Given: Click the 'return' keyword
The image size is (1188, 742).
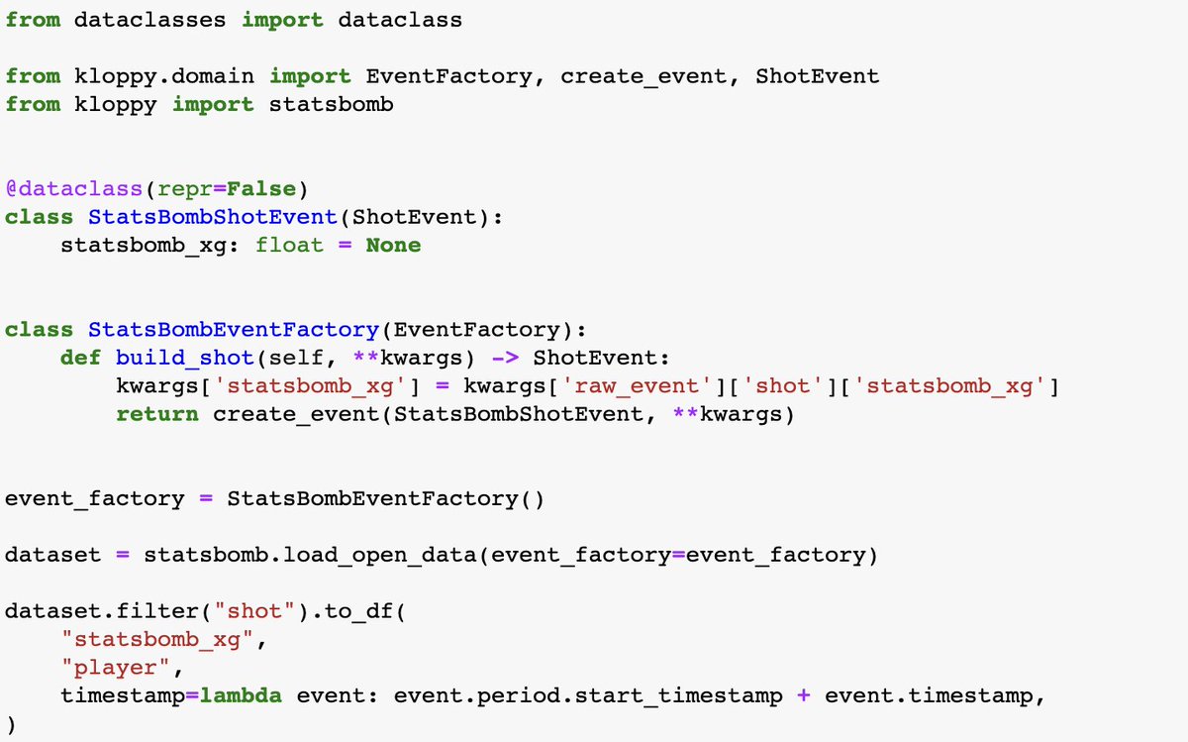Looking at the screenshot, I should click(x=157, y=414).
